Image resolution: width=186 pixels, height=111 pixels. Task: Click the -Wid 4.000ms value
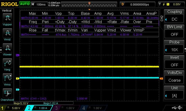(x=100, y=26)
